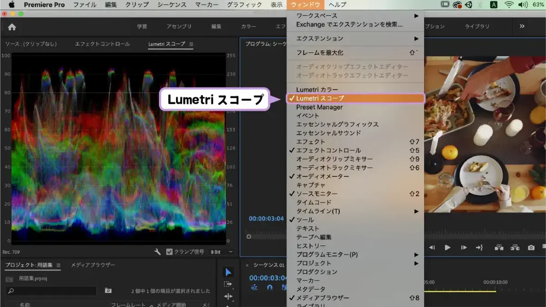Toggle the クランプ信号 checkbox
This screenshot has height=307, width=546.
[169, 252]
